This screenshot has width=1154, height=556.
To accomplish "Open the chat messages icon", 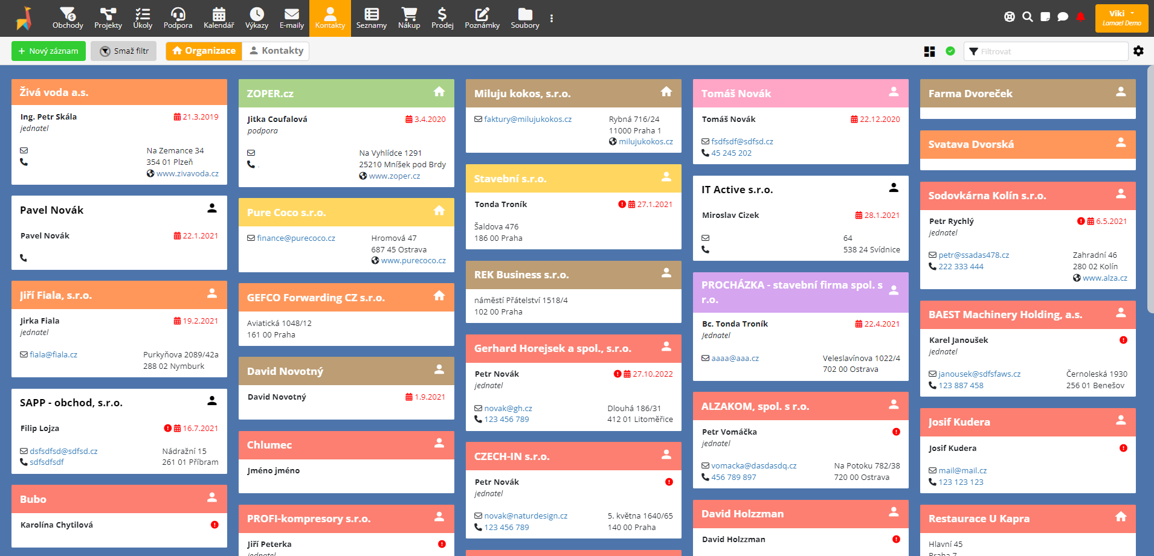I will tap(1063, 17).
